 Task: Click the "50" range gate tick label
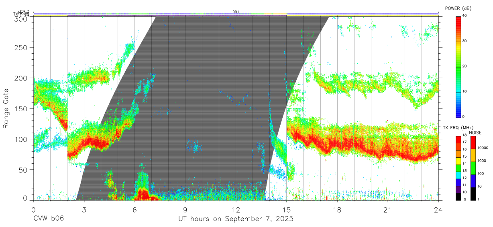coord(23,170)
